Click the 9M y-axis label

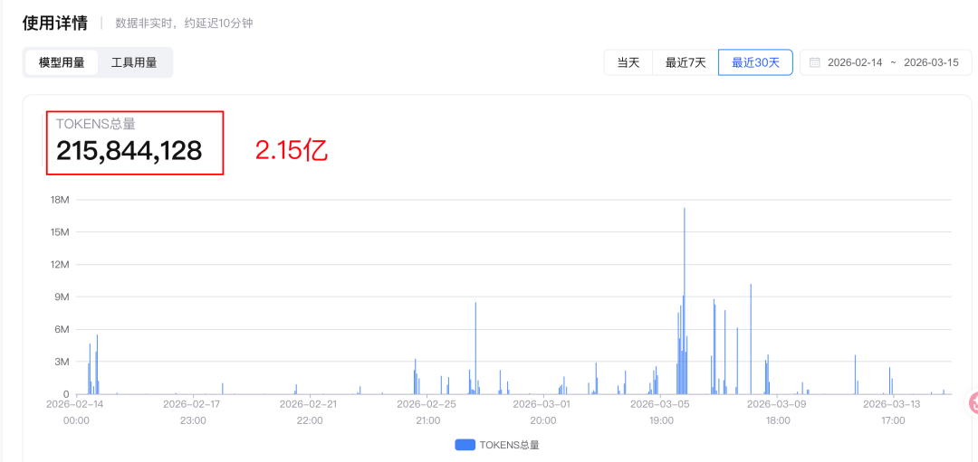tap(61, 297)
